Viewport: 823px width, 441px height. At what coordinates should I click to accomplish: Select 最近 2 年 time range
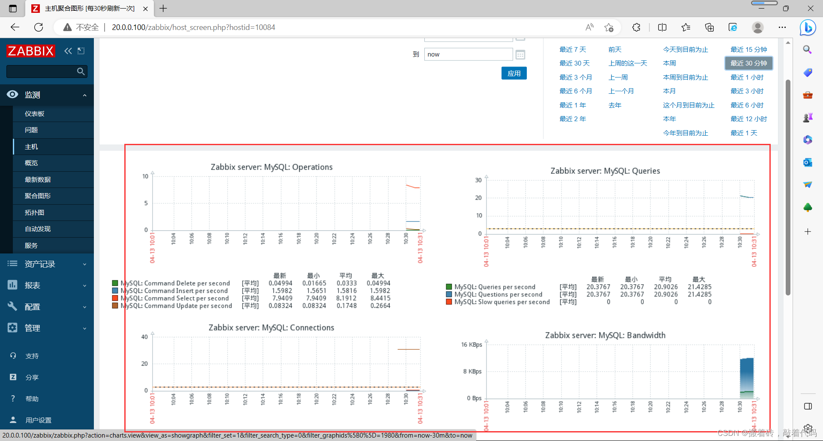coord(573,119)
